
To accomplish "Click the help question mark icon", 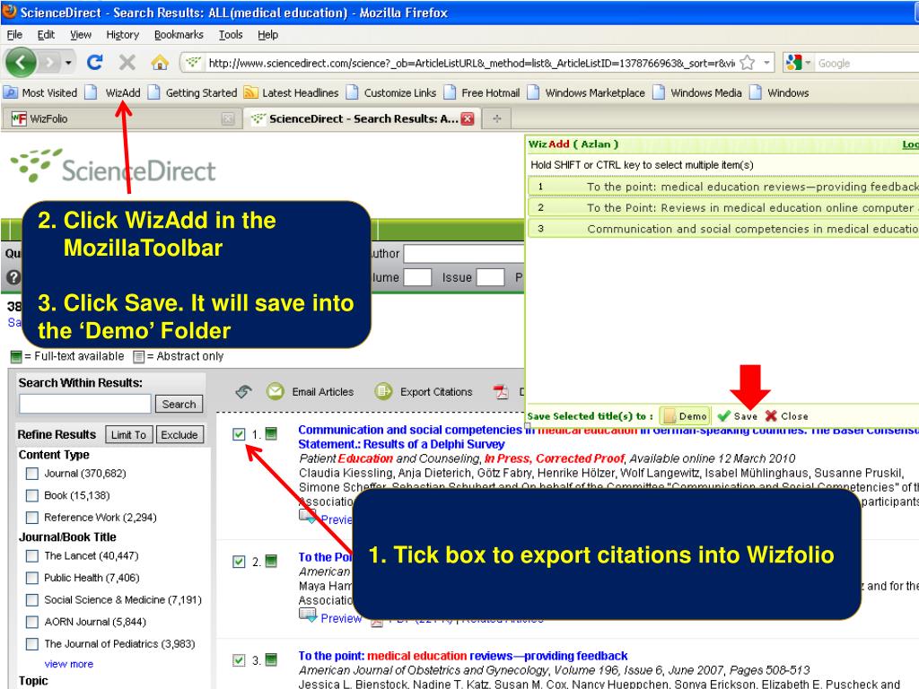I will pyautogui.click(x=13, y=277).
